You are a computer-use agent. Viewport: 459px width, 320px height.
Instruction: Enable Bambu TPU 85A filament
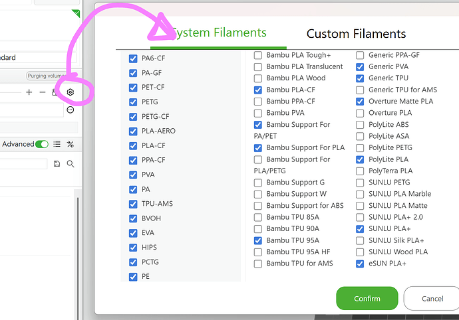258,217
